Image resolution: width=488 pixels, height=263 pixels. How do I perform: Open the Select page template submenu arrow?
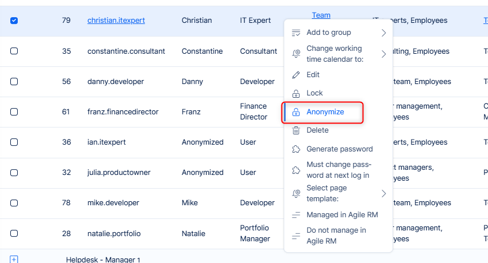click(384, 193)
